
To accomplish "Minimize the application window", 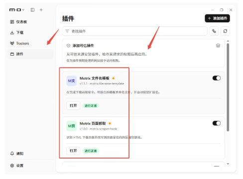I will (x=213, y=10).
